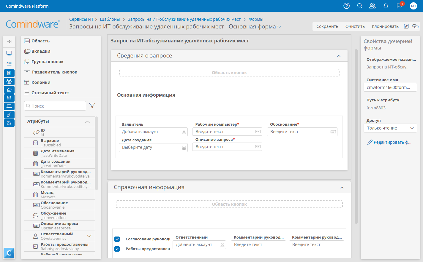The width and height of the screenshot is (423, 262).
Task: Open the help question mark icon
Action: [x=346, y=6]
